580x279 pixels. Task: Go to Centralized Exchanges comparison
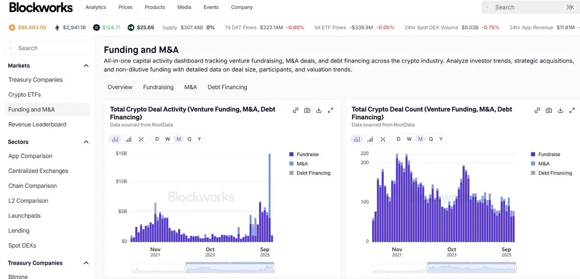coord(38,170)
